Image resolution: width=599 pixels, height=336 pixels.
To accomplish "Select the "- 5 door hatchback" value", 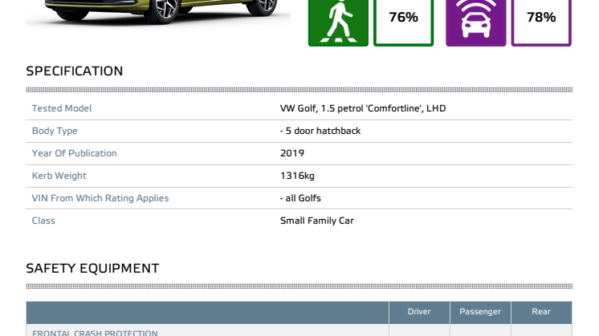I will coord(320,131).
